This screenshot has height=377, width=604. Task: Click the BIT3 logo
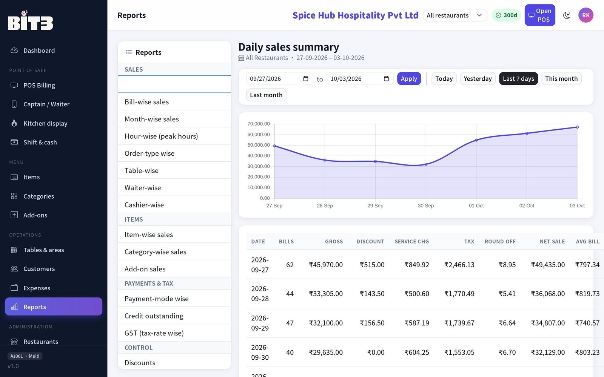(x=30, y=20)
